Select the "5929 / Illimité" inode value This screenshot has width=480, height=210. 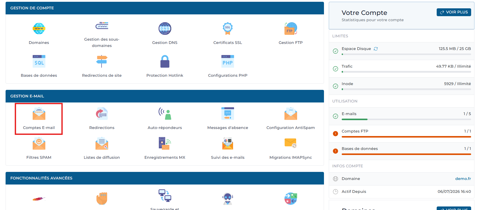click(x=457, y=84)
